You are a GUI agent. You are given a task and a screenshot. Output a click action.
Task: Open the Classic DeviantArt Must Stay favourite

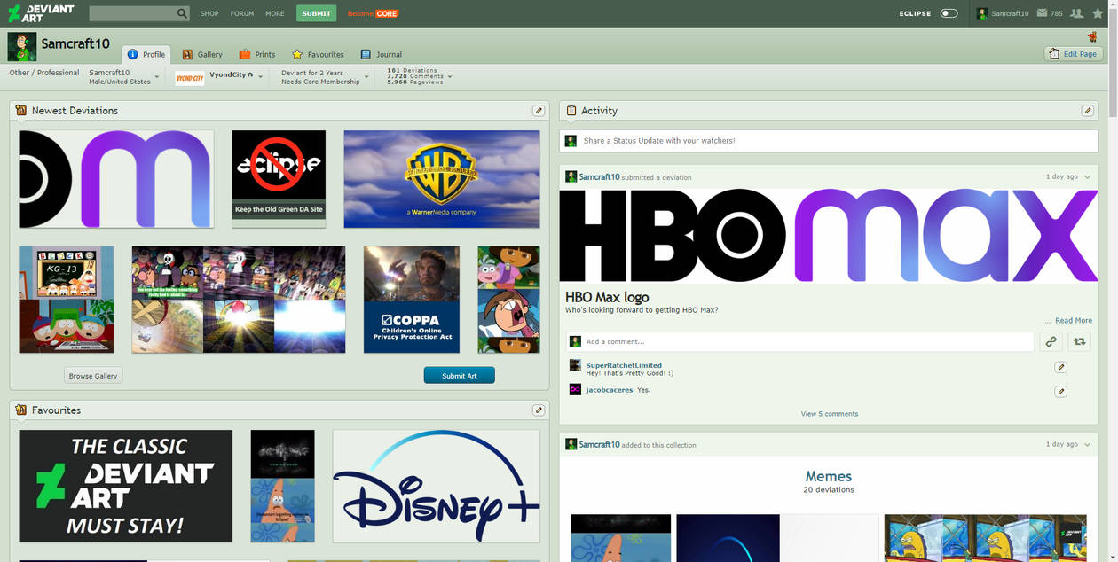[x=126, y=486]
